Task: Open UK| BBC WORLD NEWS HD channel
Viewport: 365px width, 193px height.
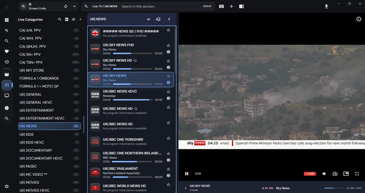Action: pos(131,188)
